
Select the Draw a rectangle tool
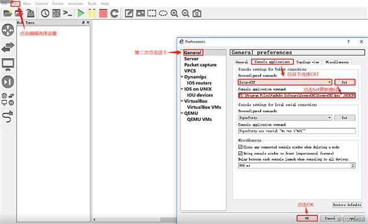152,13
